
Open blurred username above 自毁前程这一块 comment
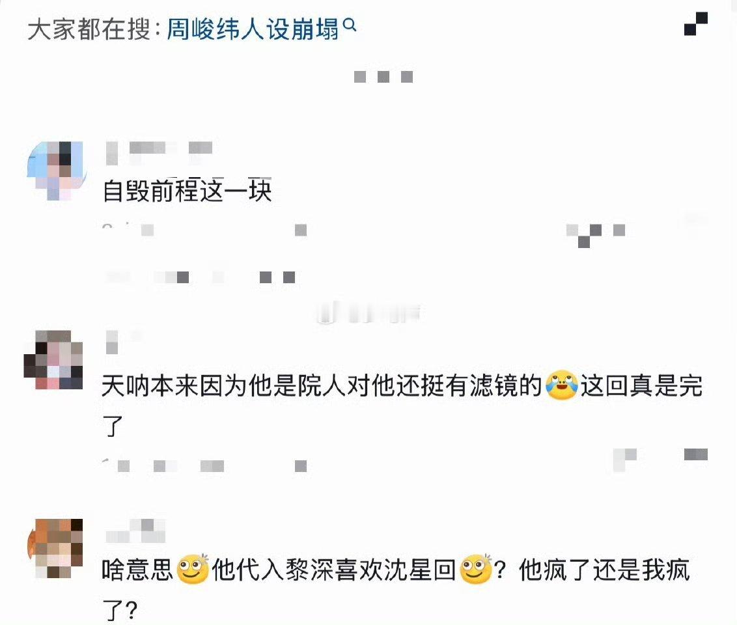[159, 152]
